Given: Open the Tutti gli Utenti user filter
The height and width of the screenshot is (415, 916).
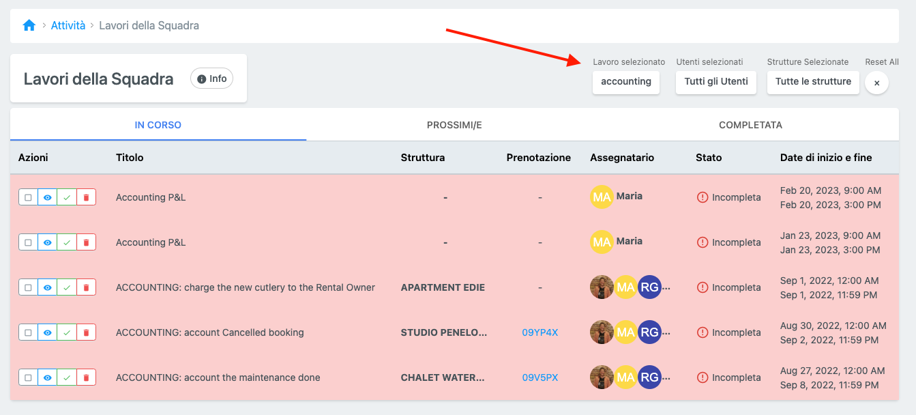Looking at the screenshot, I should 715,82.
